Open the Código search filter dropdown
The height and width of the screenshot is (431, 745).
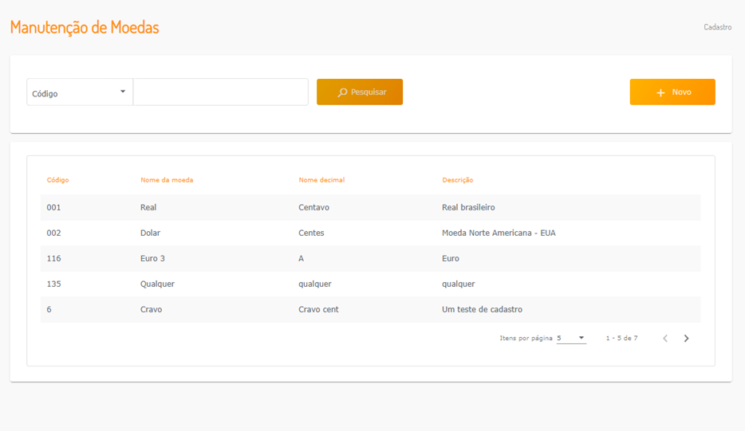pyautogui.click(x=80, y=92)
